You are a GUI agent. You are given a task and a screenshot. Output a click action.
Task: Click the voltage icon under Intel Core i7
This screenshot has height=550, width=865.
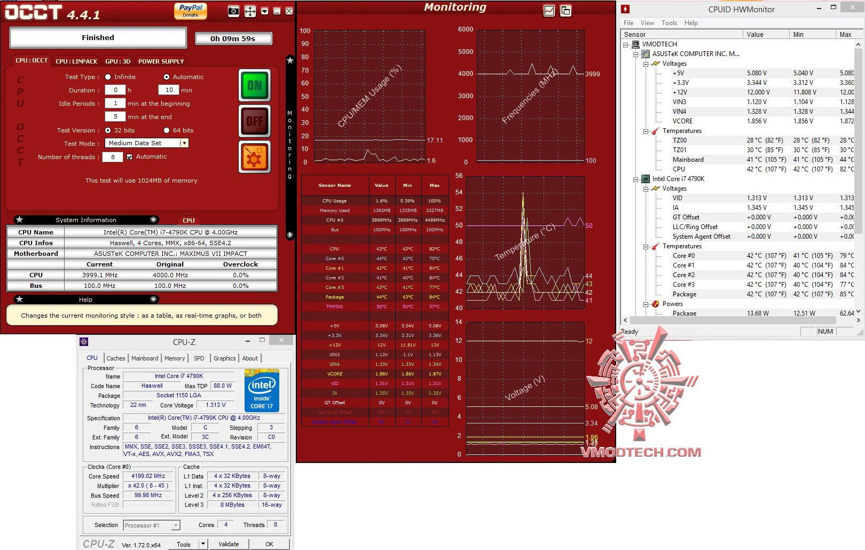(x=655, y=188)
